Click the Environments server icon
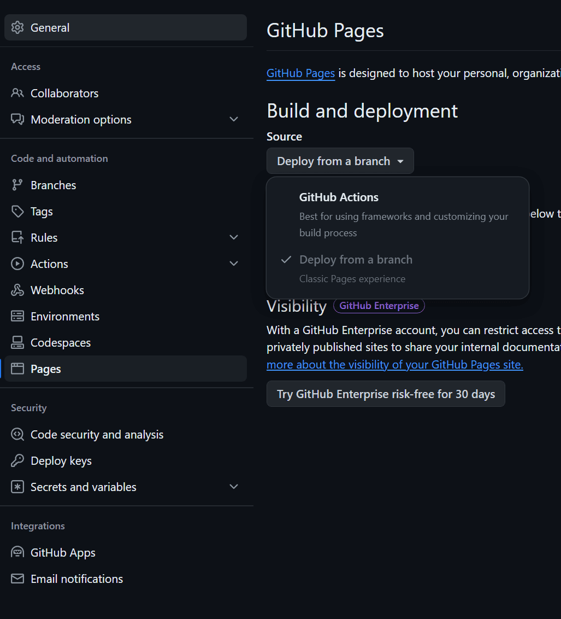 pyautogui.click(x=17, y=316)
